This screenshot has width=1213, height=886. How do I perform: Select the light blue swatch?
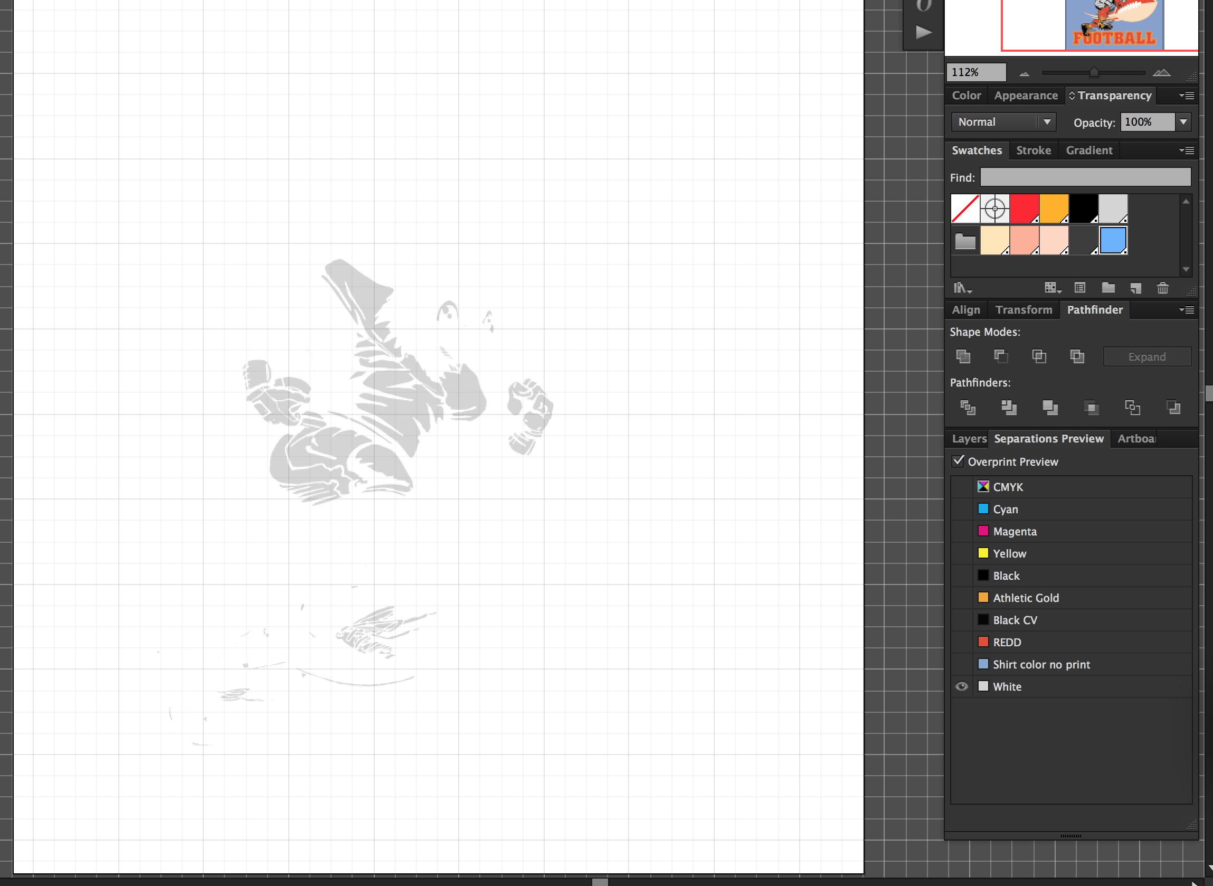[x=1113, y=241]
